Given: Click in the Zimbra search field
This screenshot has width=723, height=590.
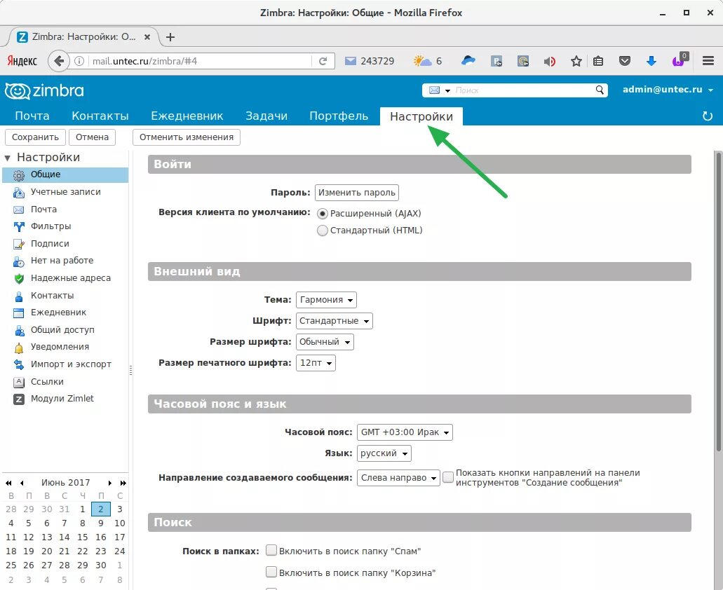Looking at the screenshot, I should pyautogui.click(x=523, y=90).
